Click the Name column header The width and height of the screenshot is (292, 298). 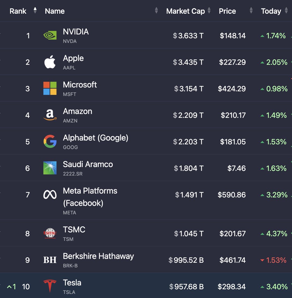click(55, 11)
